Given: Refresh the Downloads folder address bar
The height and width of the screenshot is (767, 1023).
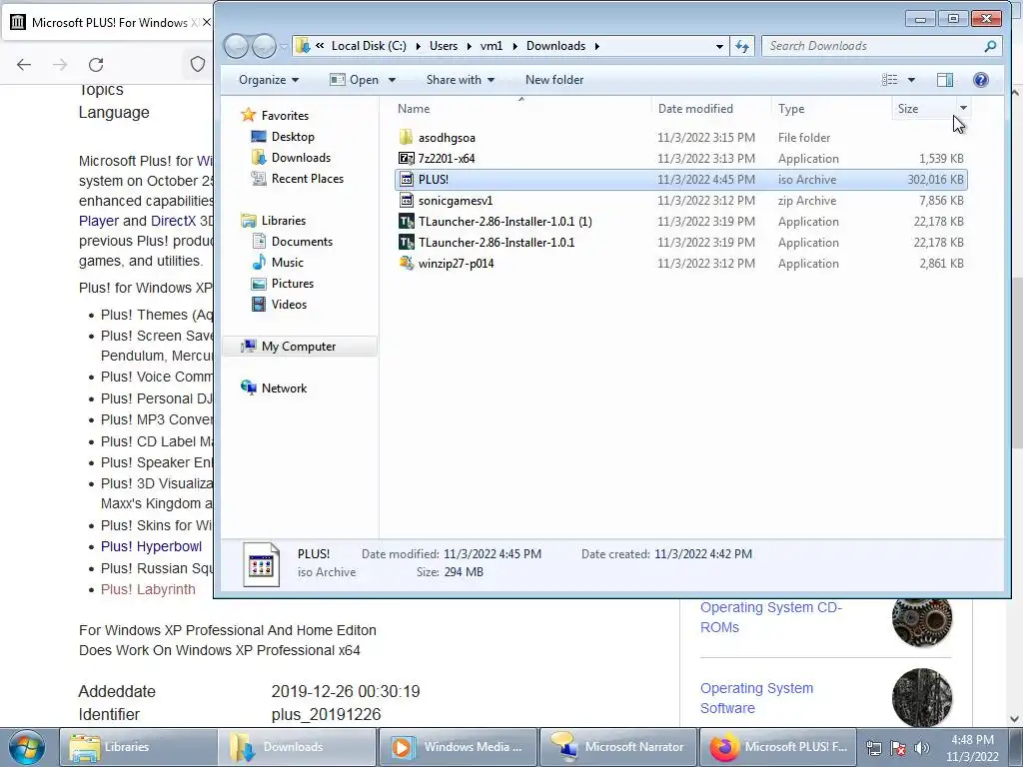Looking at the screenshot, I should [x=742, y=46].
